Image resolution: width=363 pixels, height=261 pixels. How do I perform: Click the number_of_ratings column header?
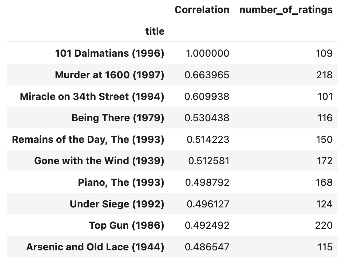[x=286, y=10]
